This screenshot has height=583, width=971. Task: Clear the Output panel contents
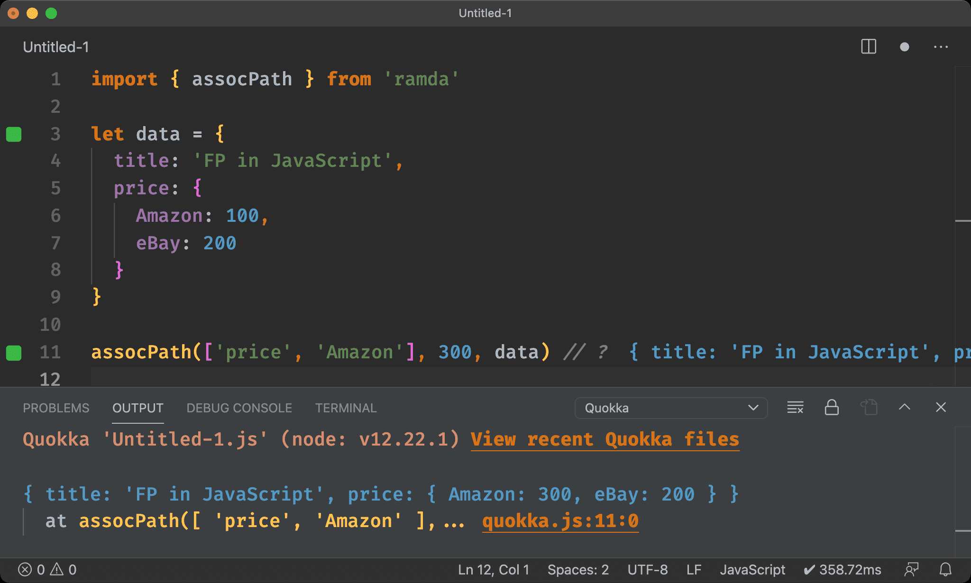[x=795, y=408]
